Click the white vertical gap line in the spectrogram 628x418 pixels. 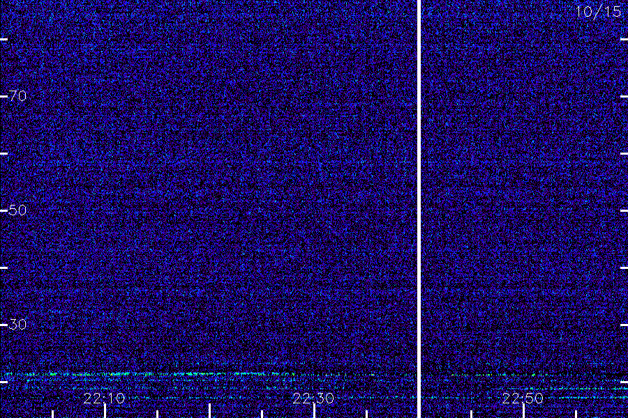[419, 209]
